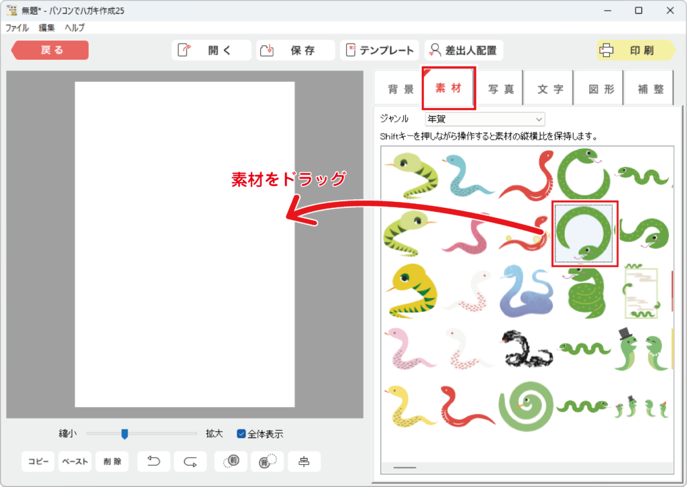The width and height of the screenshot is (687, 487).
Task: Select the pale yellow snake in bottom row
Action: [410, 407]
